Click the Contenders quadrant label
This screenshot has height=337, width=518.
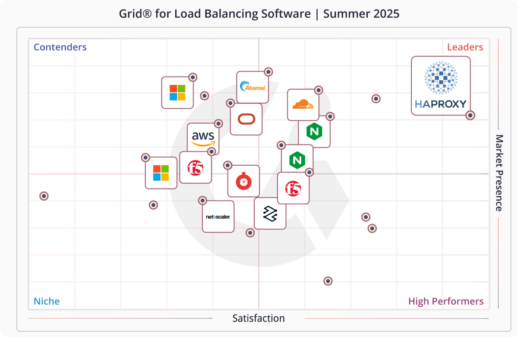[x=60, y=47]
